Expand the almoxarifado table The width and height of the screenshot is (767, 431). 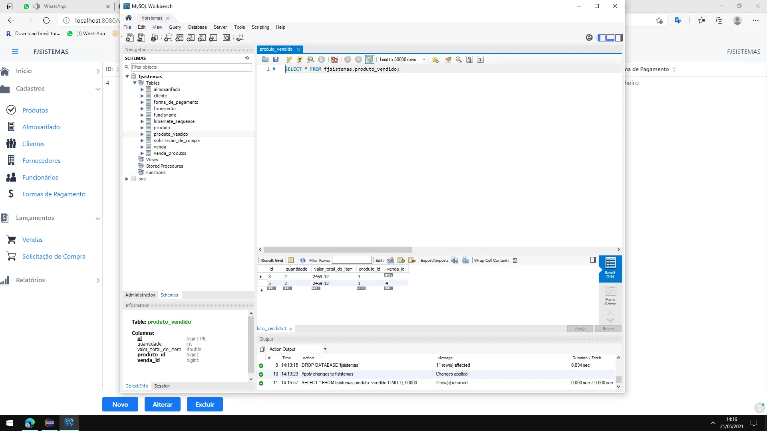(142, 89)
